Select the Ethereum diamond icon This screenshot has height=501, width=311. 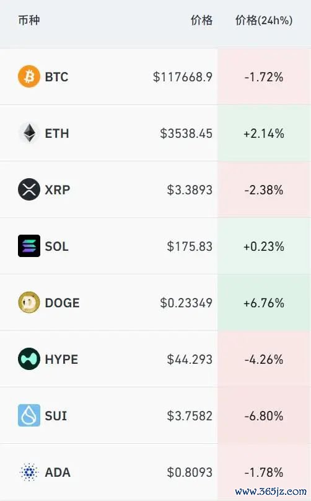[29, 133]
